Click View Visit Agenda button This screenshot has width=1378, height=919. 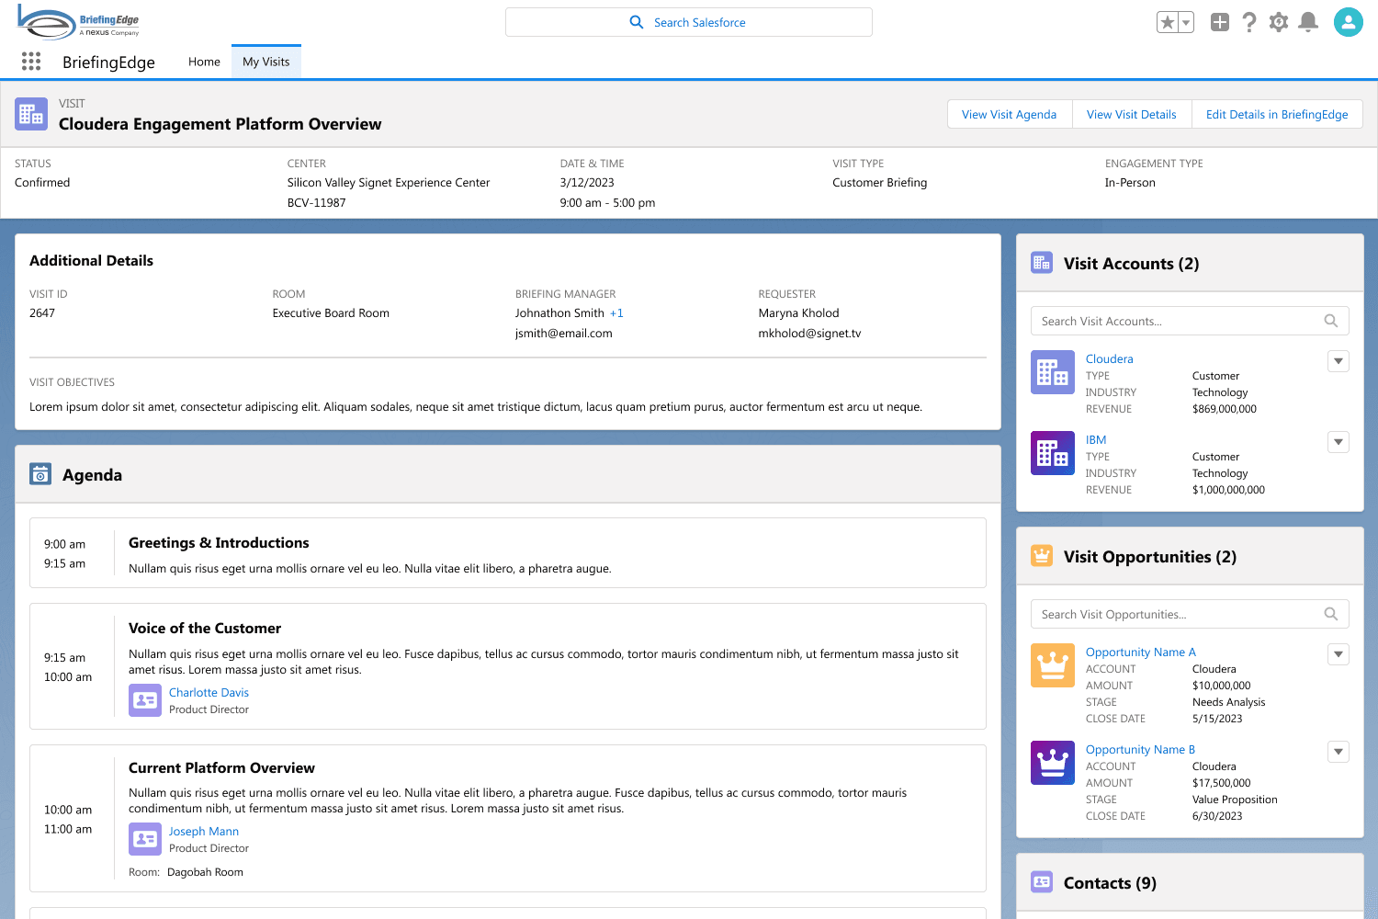point(1010,114)
